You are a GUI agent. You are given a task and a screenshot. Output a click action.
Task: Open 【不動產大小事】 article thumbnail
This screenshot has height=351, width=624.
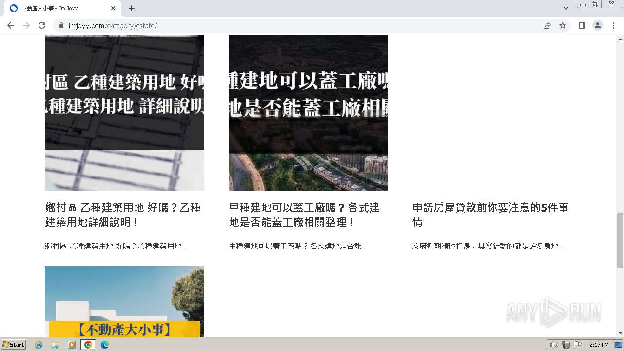tap(124, 302)
